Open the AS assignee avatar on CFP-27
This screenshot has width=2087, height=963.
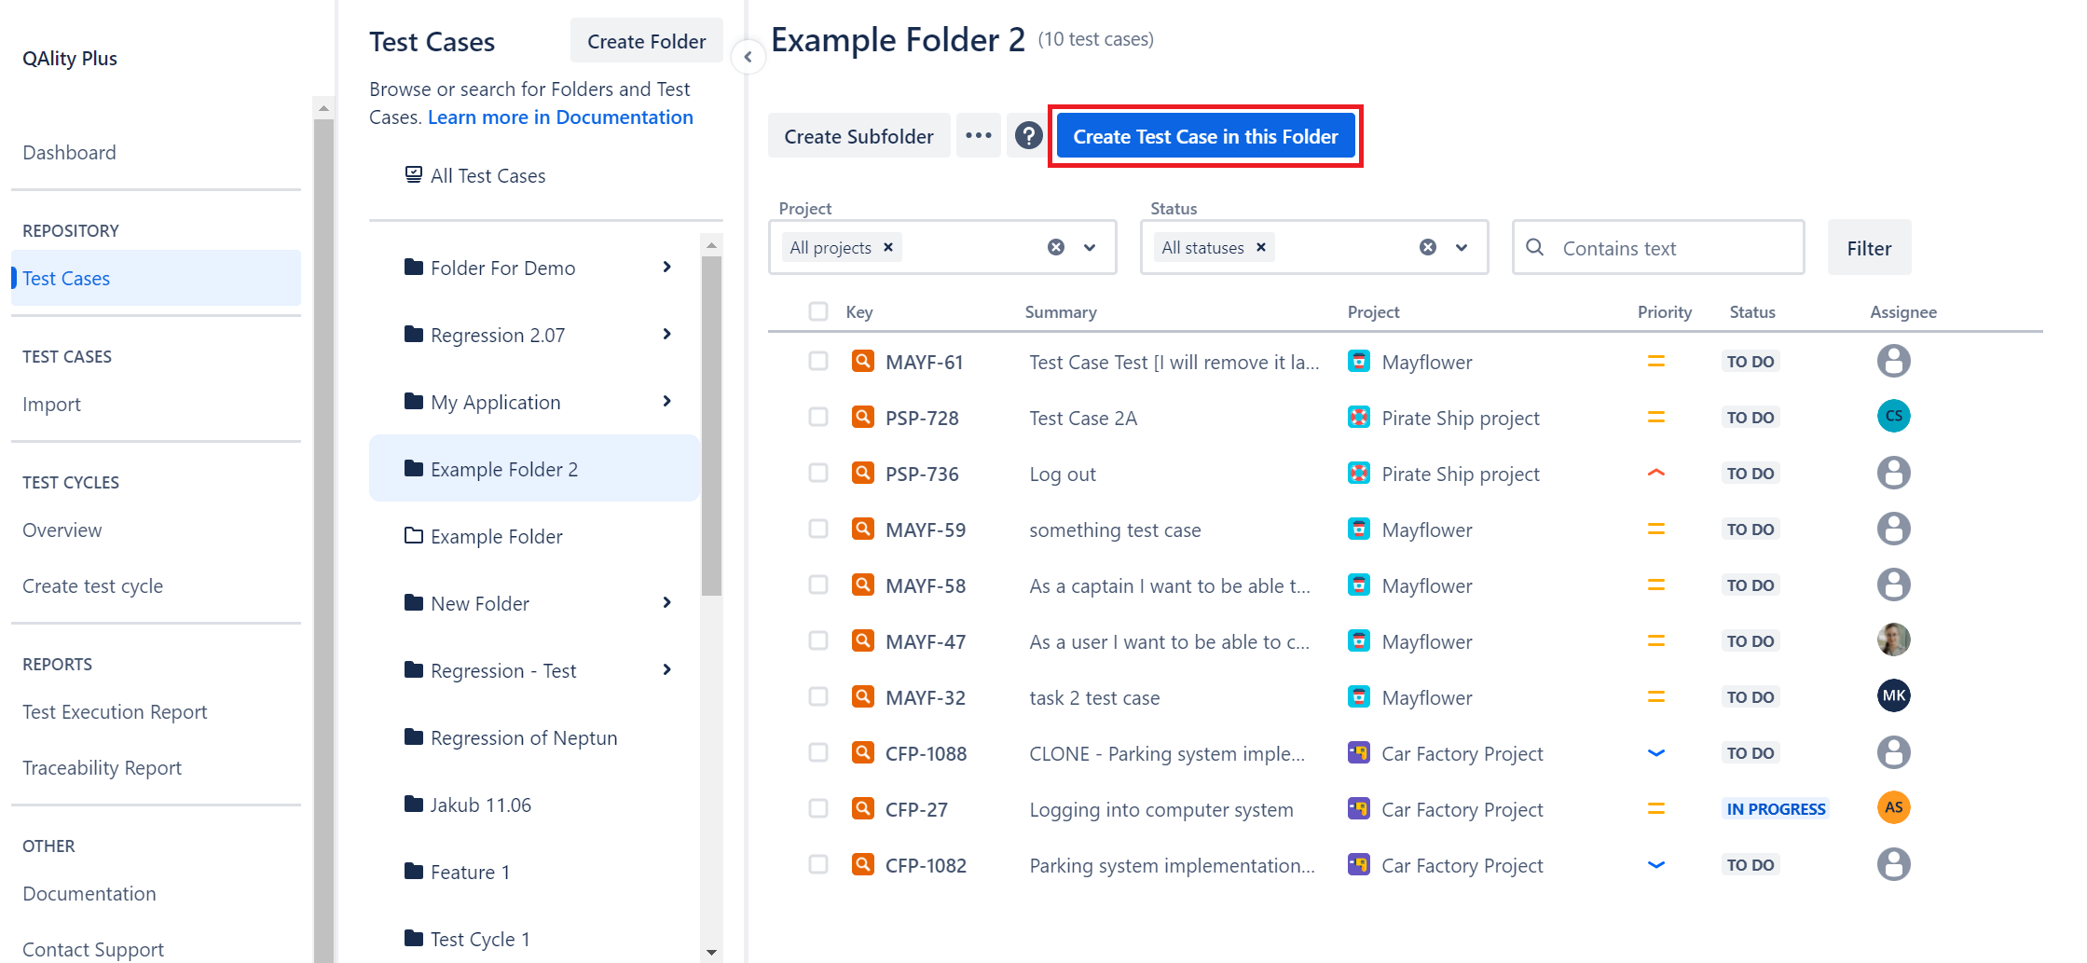[x=1893, y=807]
